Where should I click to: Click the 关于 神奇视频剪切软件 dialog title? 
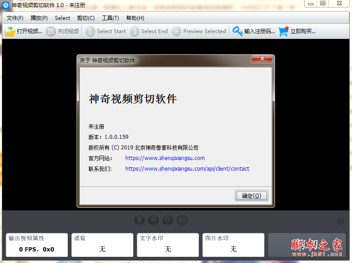click(x=108, y=61)
